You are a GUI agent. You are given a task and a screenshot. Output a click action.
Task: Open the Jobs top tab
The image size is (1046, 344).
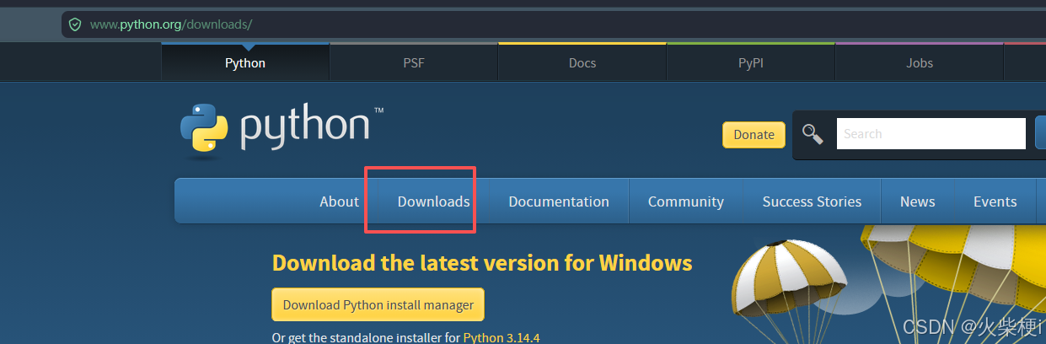(920, 62)
